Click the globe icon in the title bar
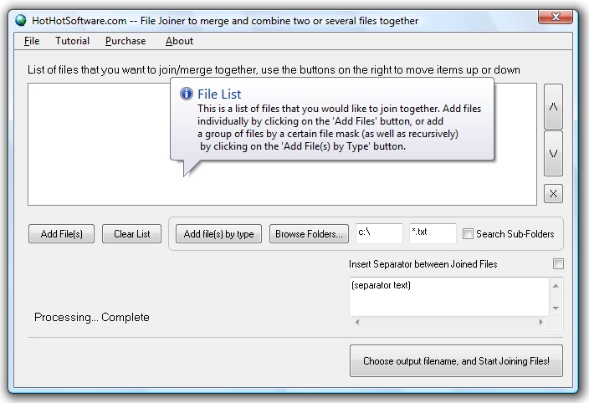Screen dimensions: 589x403 tap(21, 20)
